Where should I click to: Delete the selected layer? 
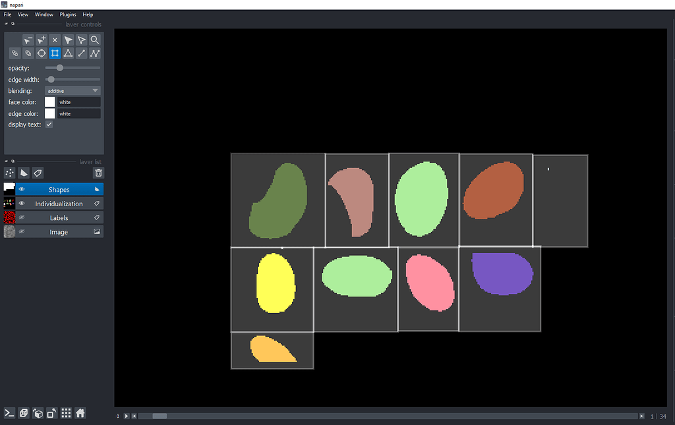[x=98, y=172]
